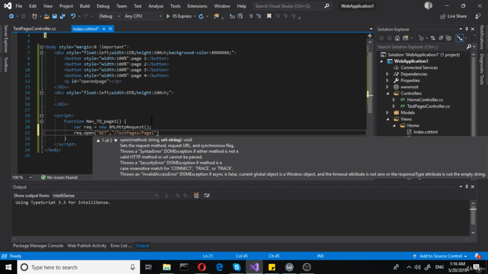Screen dimensions: 488x274
Task: Collapse the Controllers folder
Action: (x=388, y=93)
